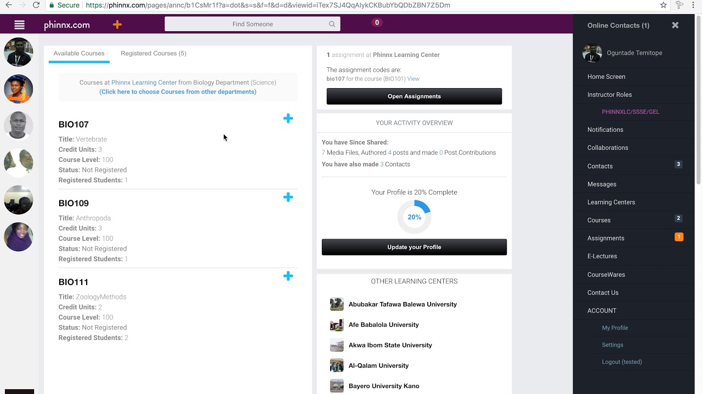Close the Online Contacts panel
The height and width of the screenshot is (394, 702).
coord(675,25)
